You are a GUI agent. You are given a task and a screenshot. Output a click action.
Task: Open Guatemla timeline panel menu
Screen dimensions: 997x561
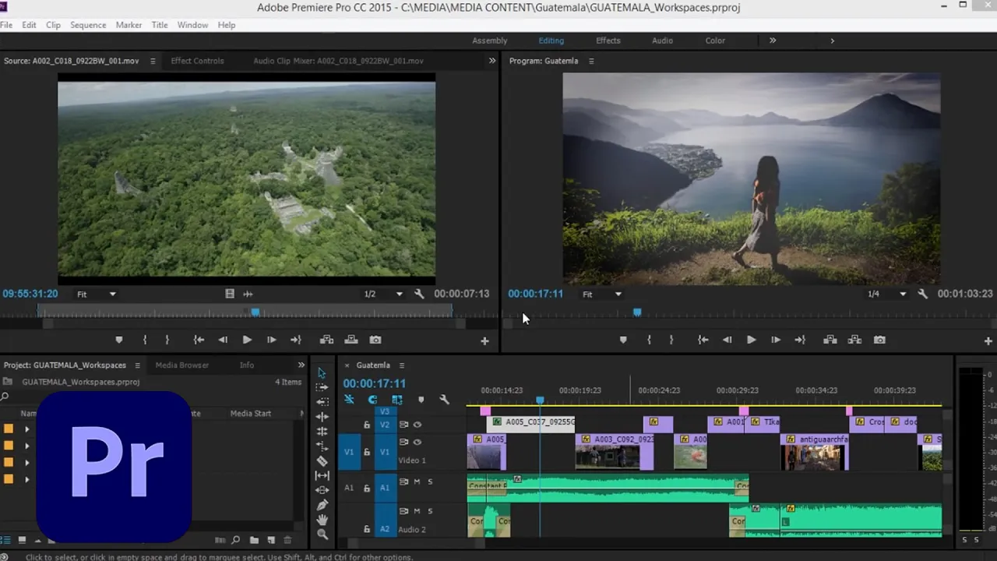402,365
